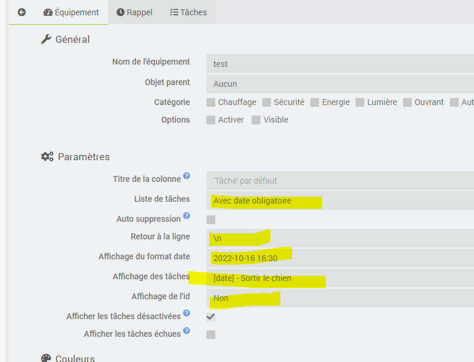Toggle the Visible checkbox
The height and width of the screenshot is (362, 474).
256,120
